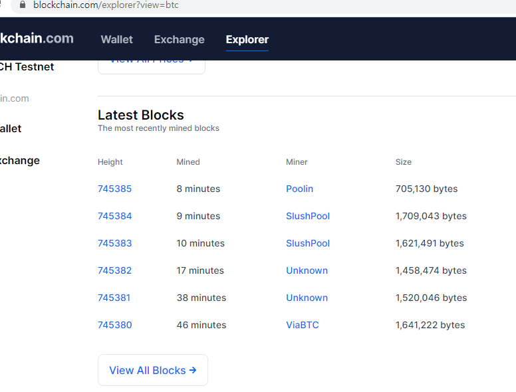Open the ViaBTC miner link
This screenshot has height=392, width=516.
click(303, 326)
